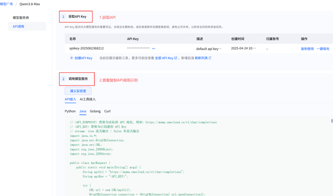This screenshot has width=333, height=196.
Task: Copy the code sample using copy icon
Action: click(x=332, y=120)
